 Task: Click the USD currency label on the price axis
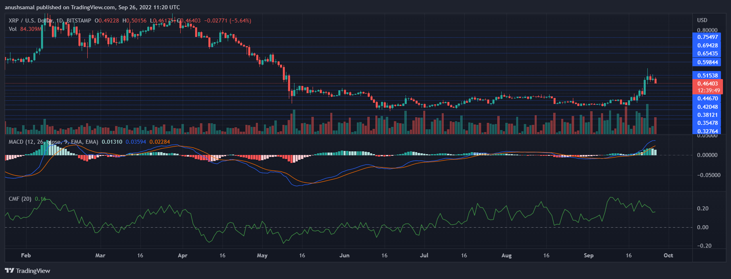(x=702, y=20)
